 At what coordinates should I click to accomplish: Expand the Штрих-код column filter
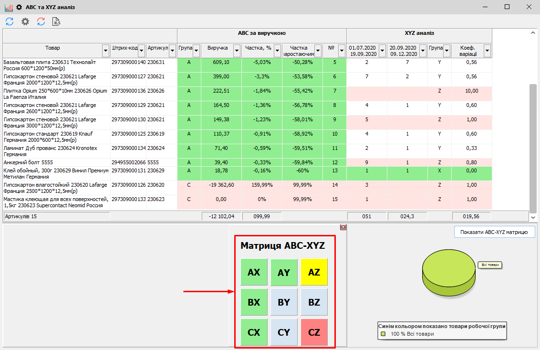(142, 51)
